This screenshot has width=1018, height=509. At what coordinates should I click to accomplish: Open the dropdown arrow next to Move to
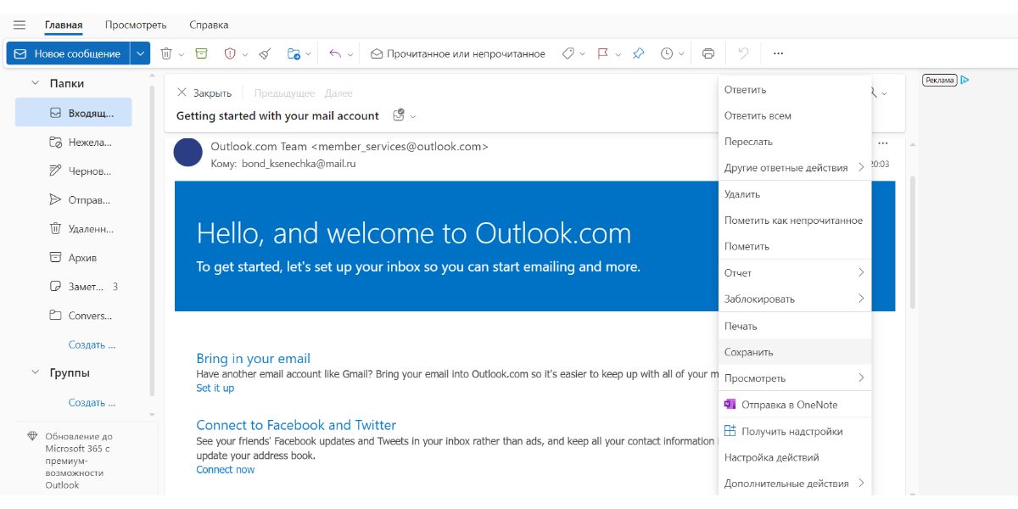coord(309,53)
